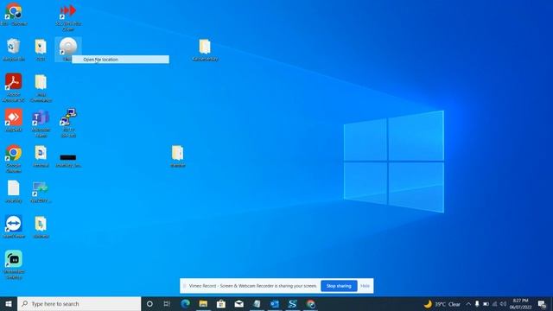Viewport: 553px width, 311px height.
Task: Select the monitor with green arrows shortcut
Action: pyautogui.click(x=41, y=192)
